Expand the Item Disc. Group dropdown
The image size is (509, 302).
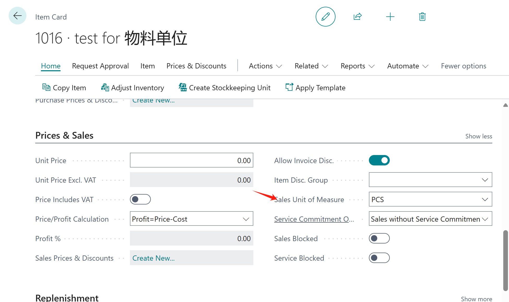(x=485, y=180)
